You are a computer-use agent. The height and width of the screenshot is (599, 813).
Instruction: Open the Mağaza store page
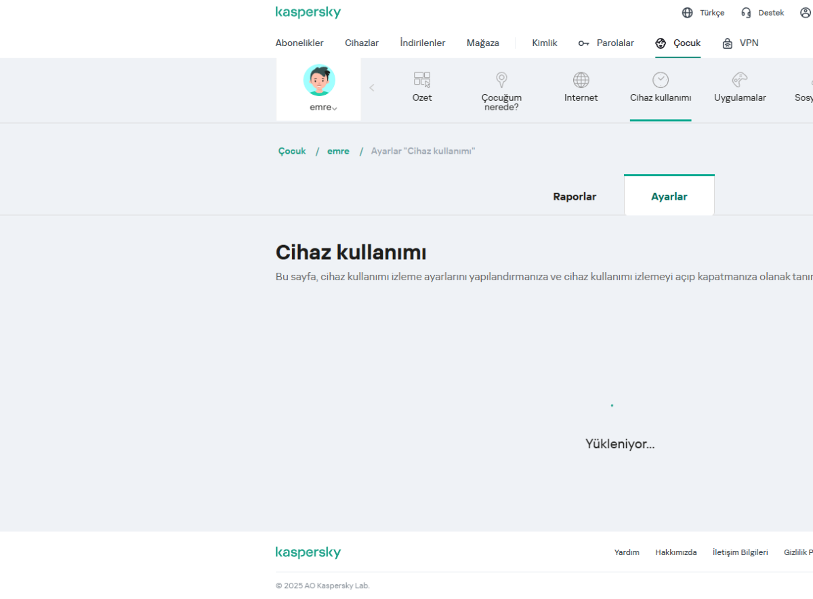click(483, 43)
